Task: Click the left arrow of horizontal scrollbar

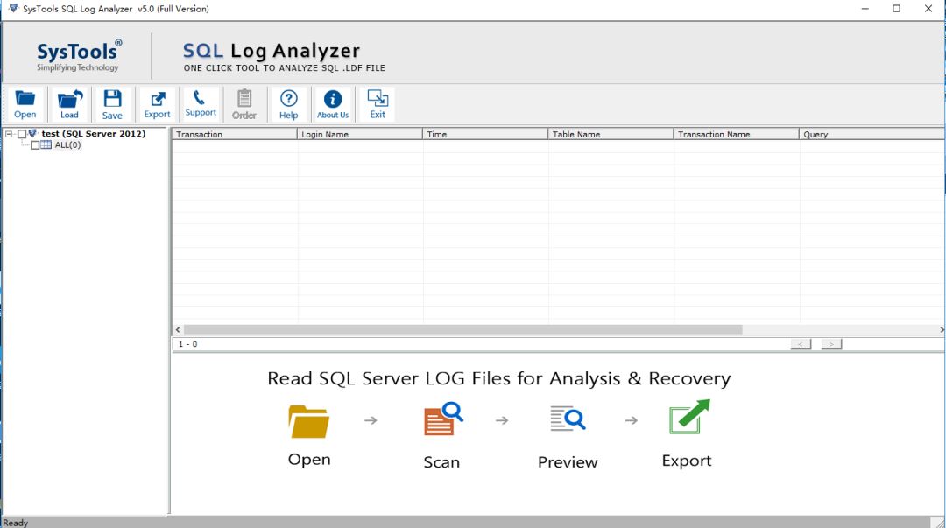Action: tap(177, 330)
